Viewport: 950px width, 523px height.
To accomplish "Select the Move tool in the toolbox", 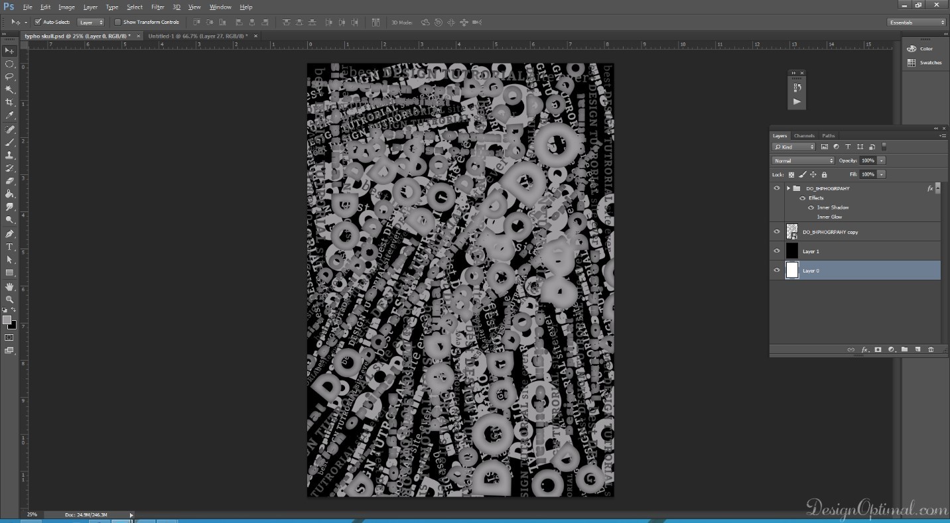I will point(9,51).
